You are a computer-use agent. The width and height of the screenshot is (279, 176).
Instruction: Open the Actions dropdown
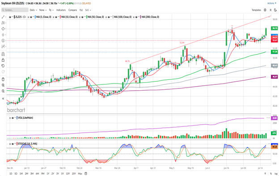tap(272, 3)
